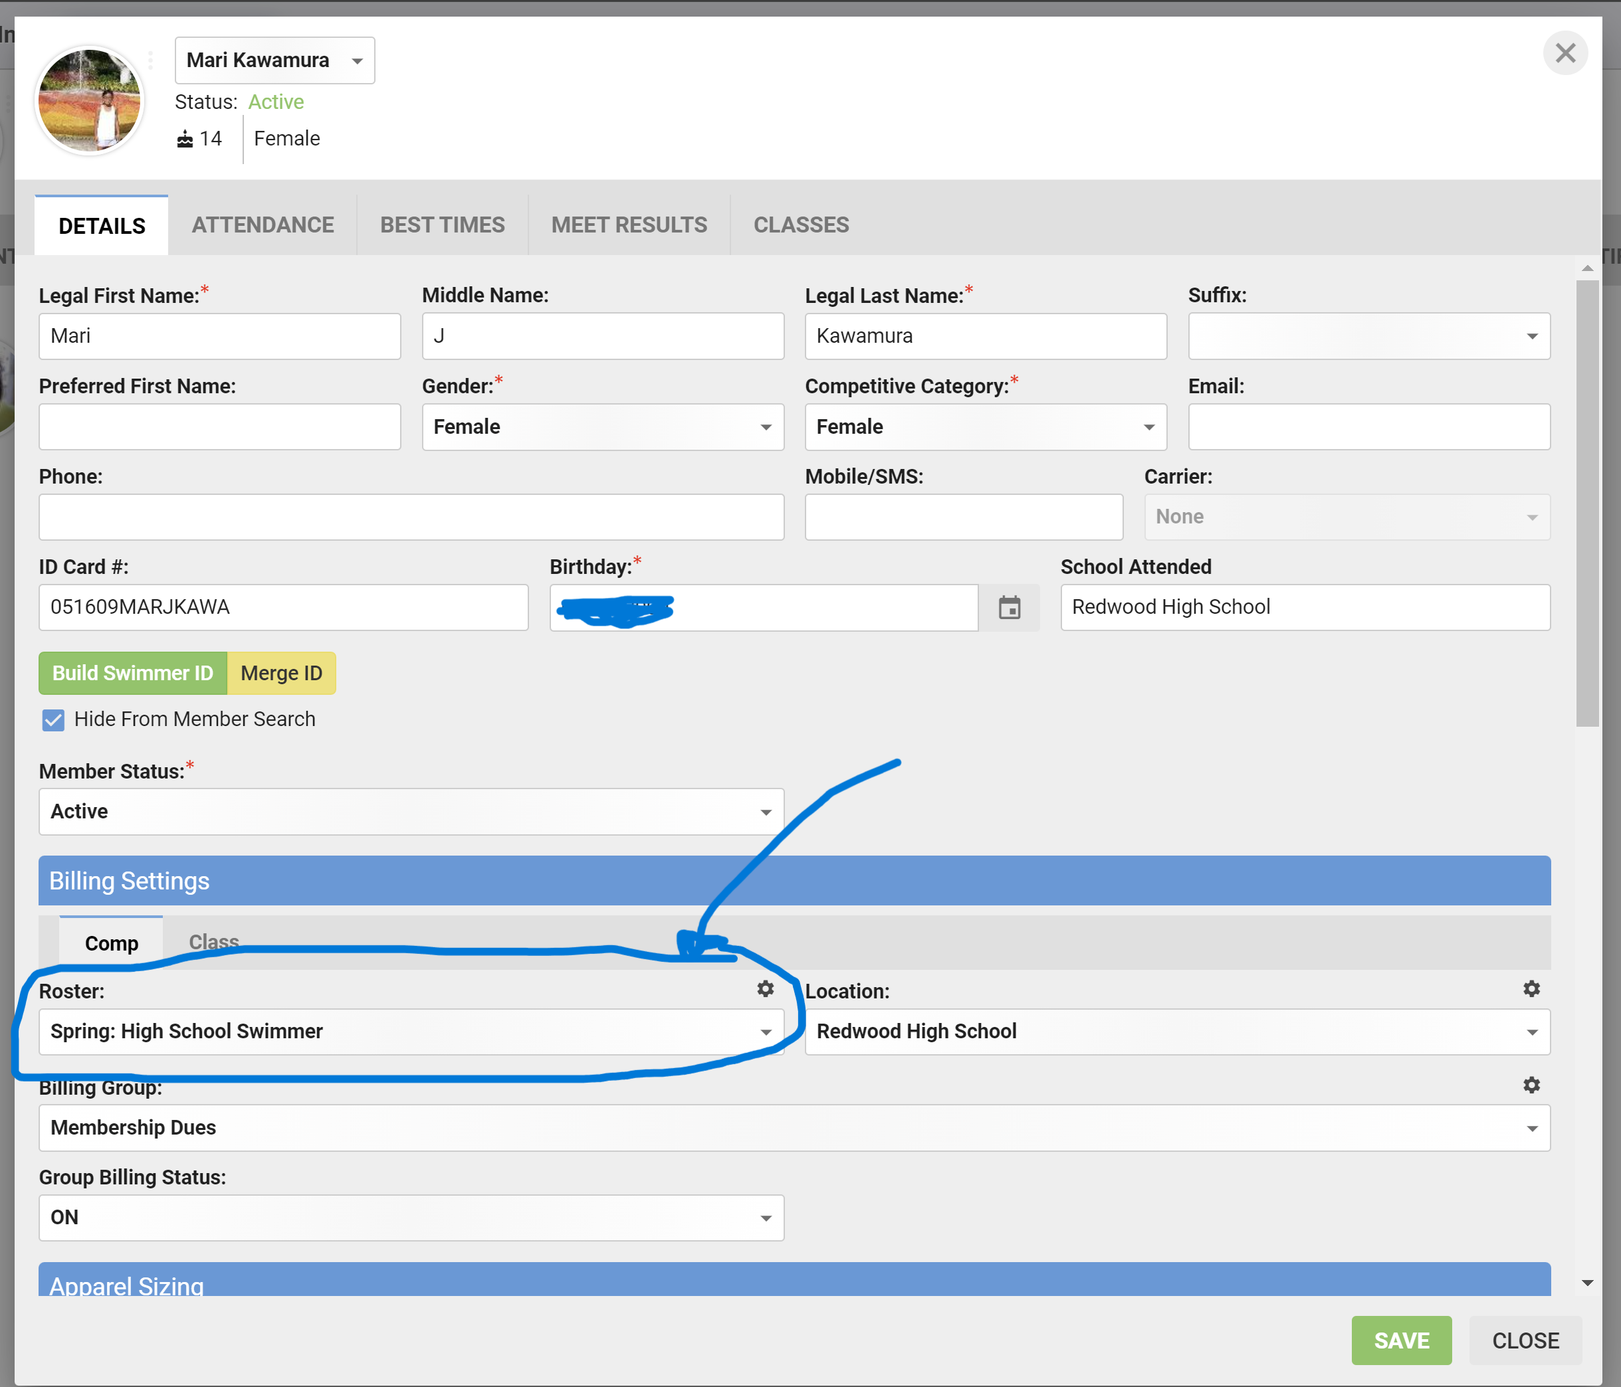Click the Build Swimmer ID button
Viewport: 1621px width, 1387px height.
pyautogui.click(x=132, y=672)
